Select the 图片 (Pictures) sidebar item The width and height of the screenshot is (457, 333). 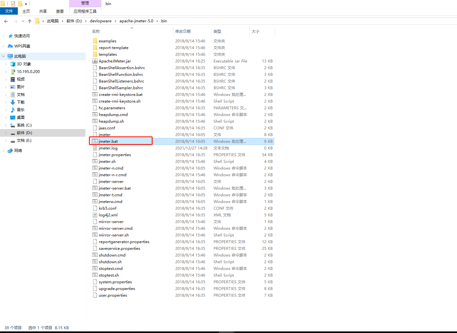pyautogui.click(x=21, y=87)
